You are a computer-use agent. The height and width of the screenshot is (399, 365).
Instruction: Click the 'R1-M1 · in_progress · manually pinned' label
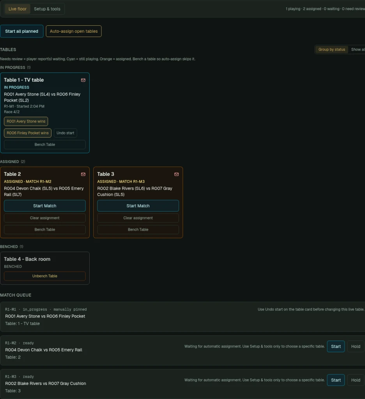(46, 309)
